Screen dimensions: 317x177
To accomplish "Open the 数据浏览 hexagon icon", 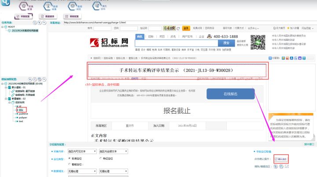I will 72,6.
